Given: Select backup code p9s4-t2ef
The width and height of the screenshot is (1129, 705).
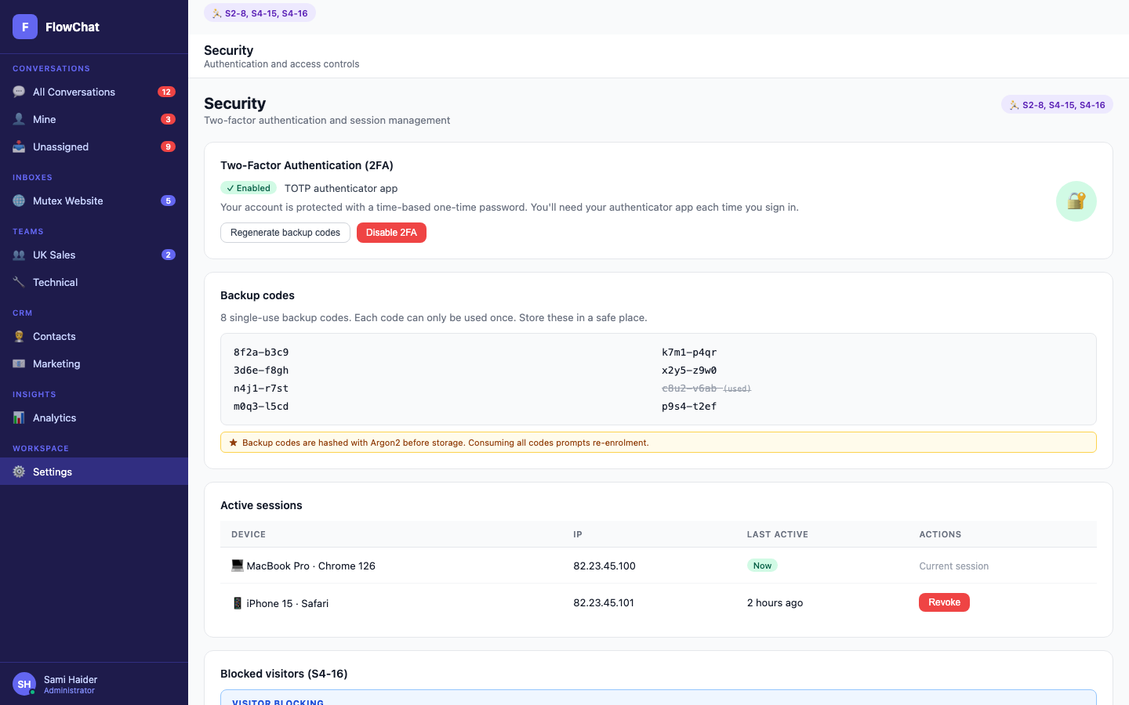Looking at the screenshot, I should [x=689, y=407].
